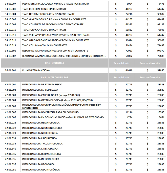
Task: Select code 34.06.007 cell
Action: 10,4
